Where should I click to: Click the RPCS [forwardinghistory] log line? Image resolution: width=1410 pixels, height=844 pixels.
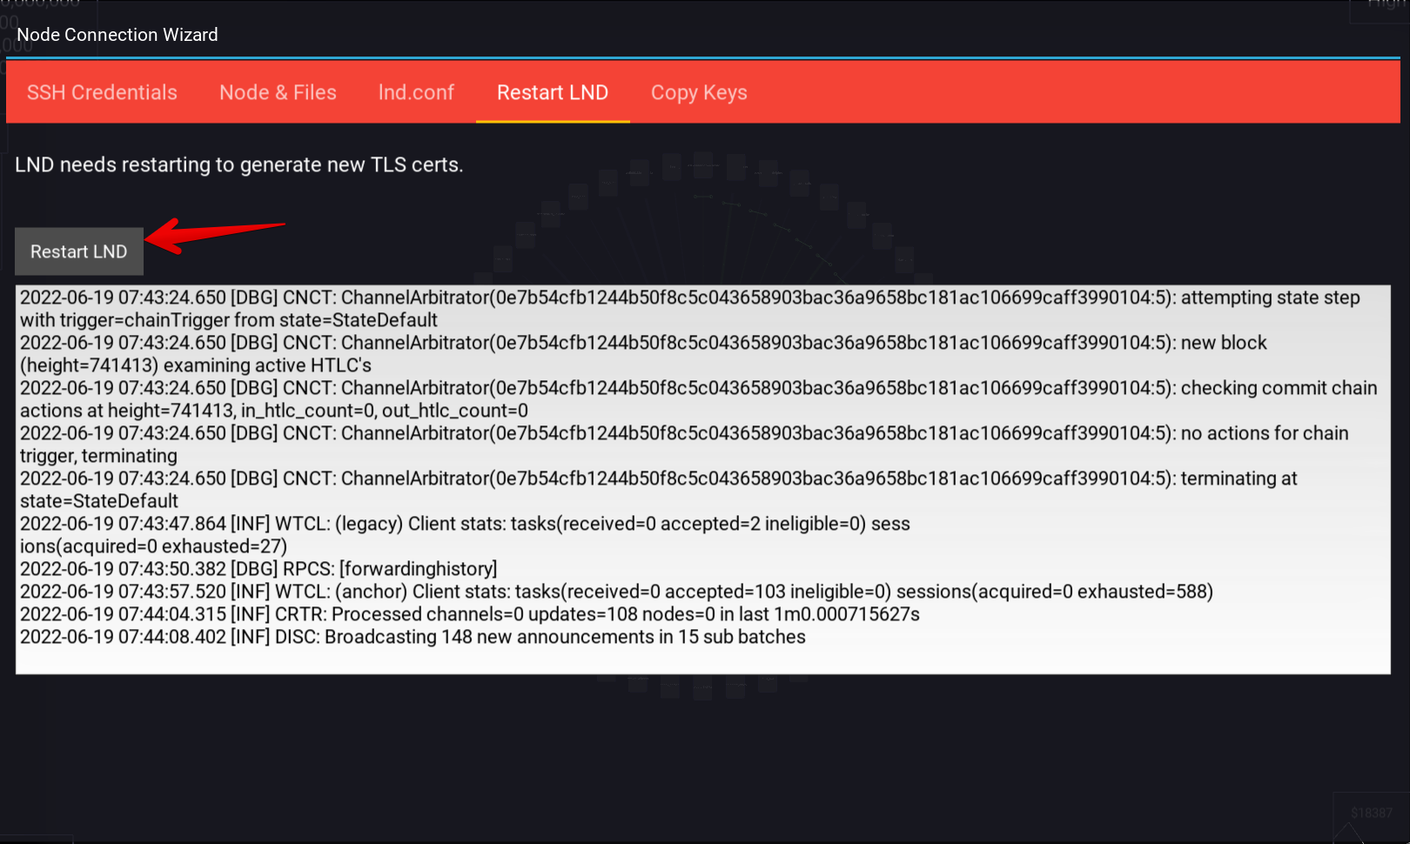258,569
